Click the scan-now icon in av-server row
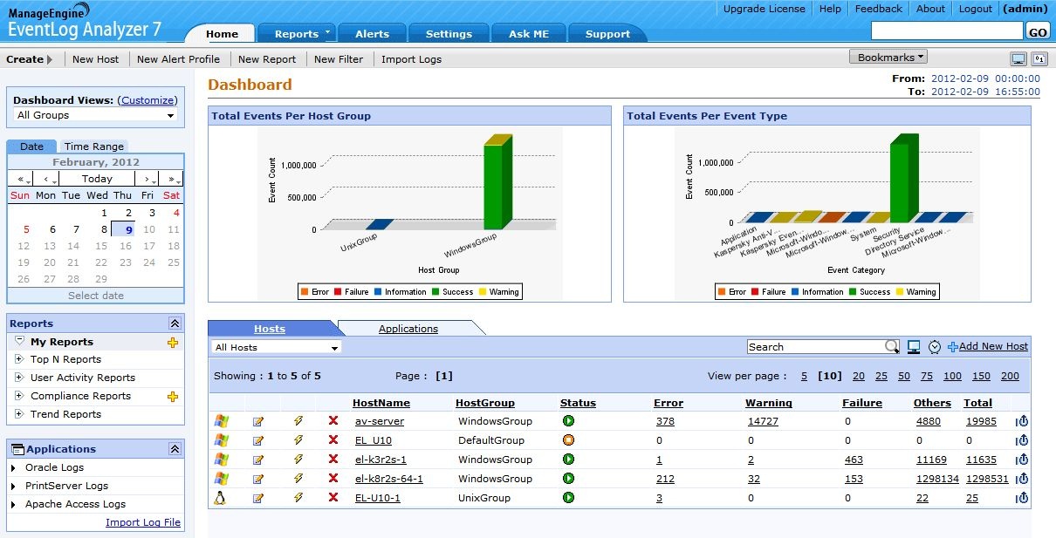Image resolution: width=1056 pixels, height=538 pixels. [1022, 421]
